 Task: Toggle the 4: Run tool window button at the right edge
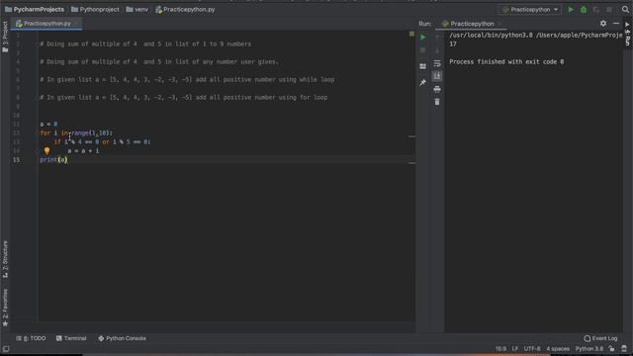point(627,34)
